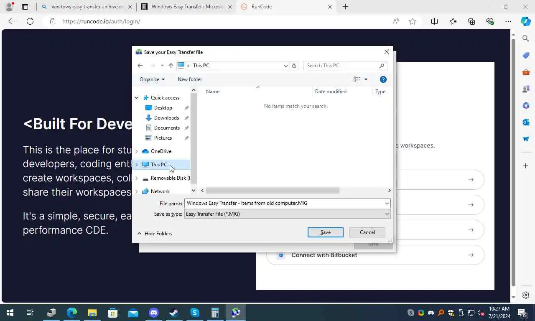Select Desktop in the navigation pane

163,108
